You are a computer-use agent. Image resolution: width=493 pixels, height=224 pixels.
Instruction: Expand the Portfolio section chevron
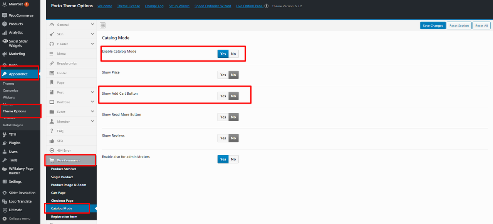[x=92, y=102]
